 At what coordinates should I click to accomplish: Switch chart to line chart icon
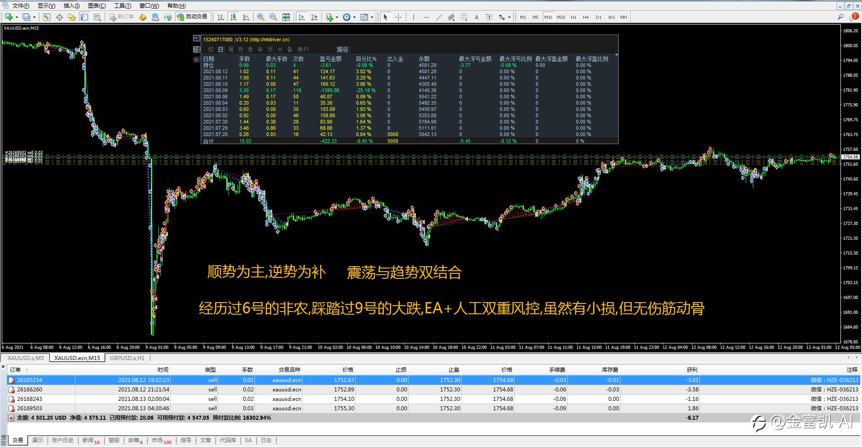[246, 17]
